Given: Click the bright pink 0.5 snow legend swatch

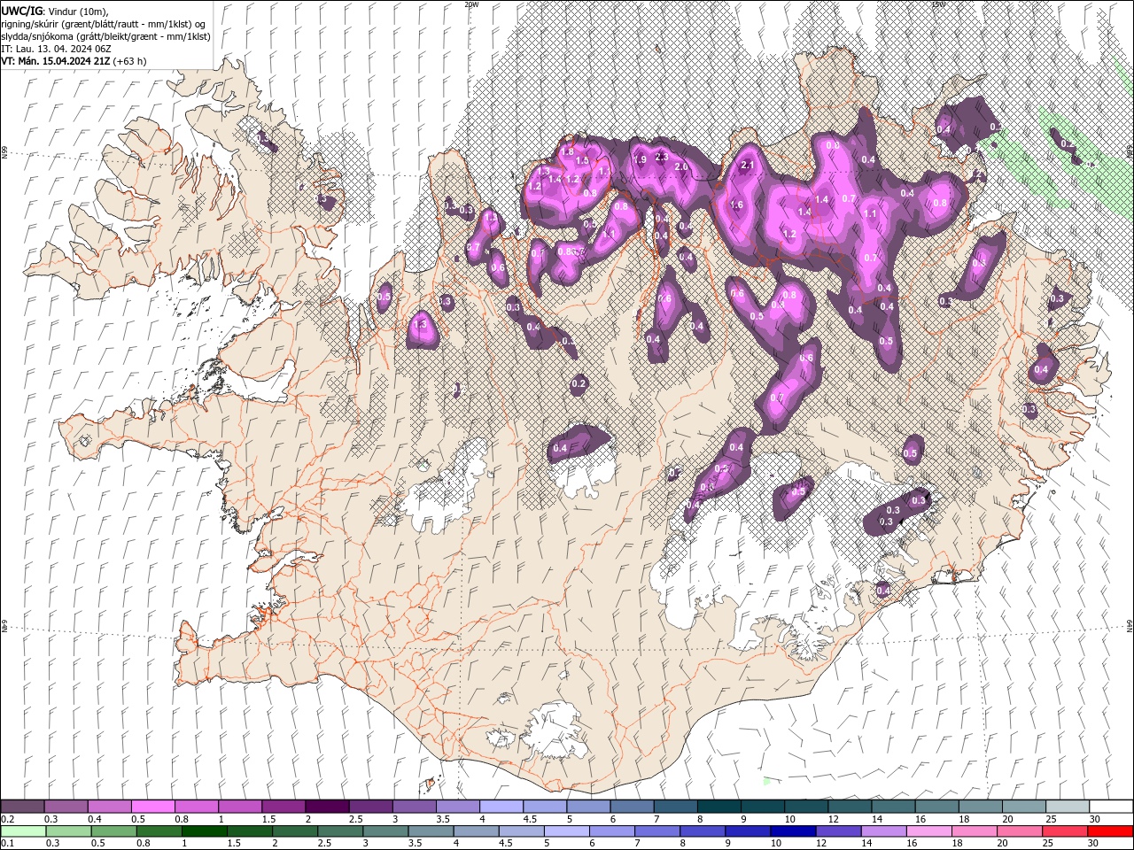Looking at the screenshot, I should pos(153,807).
